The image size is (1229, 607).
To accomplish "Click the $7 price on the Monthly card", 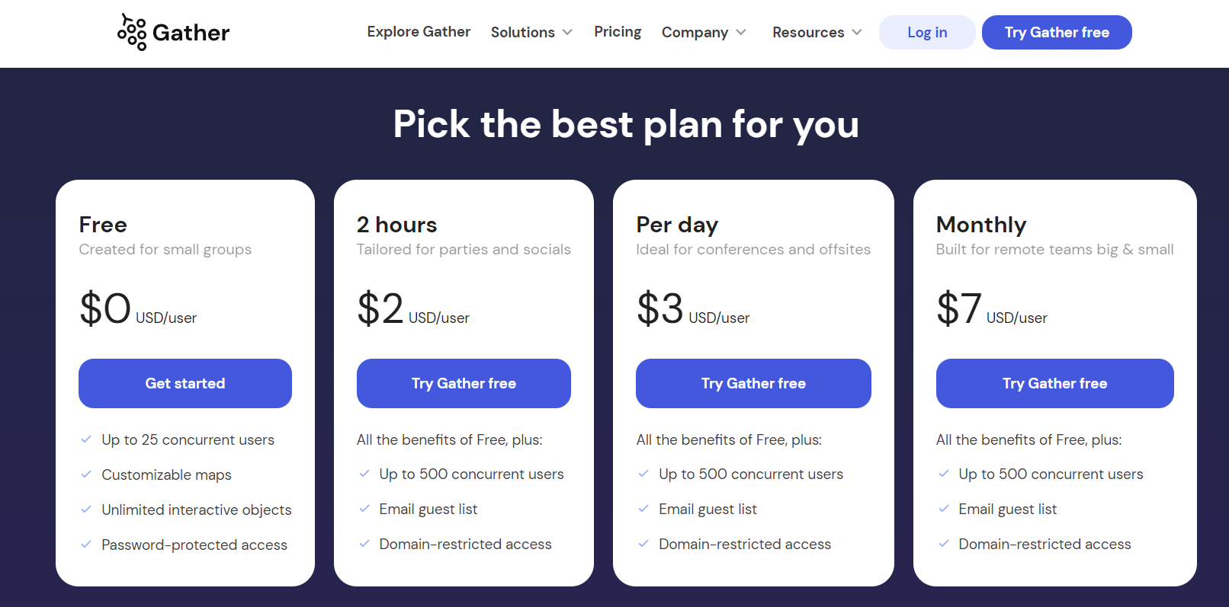I will coord(958,308).
